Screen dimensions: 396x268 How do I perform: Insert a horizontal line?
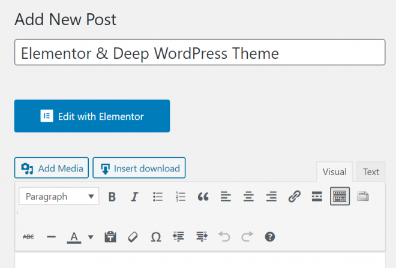(51, 237)
